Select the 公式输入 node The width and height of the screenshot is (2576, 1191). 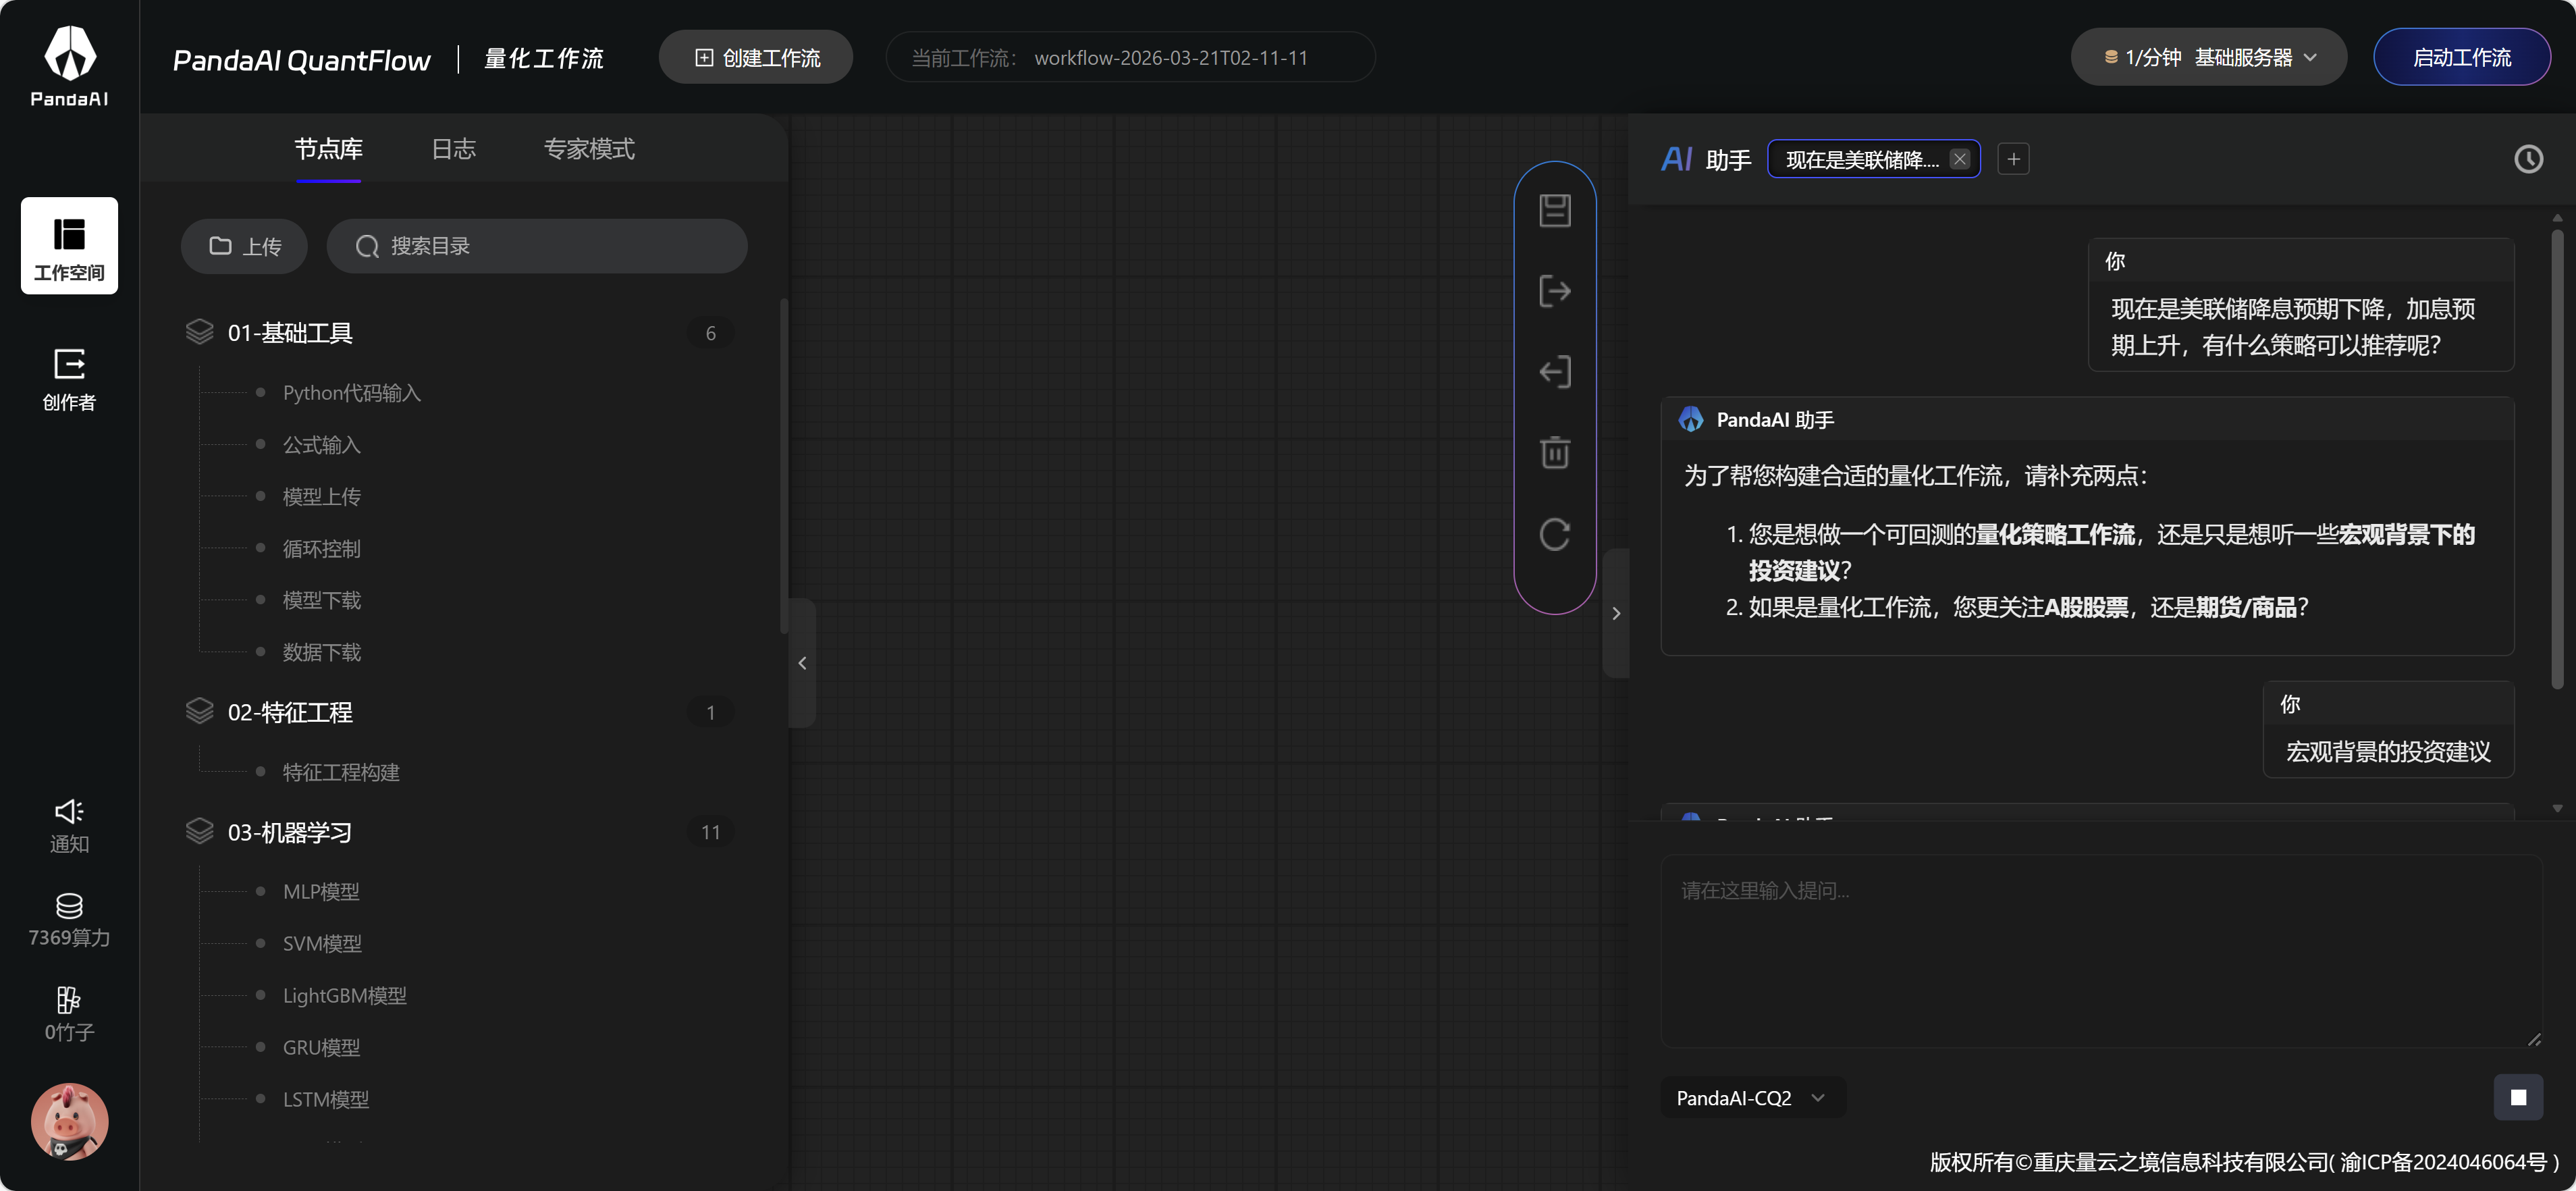pos(321,445)
